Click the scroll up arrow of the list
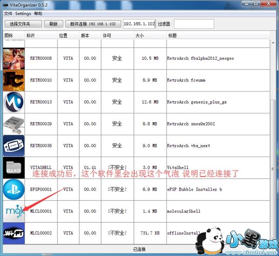The height and width of the screenshot is (256, 279). pyautogui.click(x=273, y=43)
